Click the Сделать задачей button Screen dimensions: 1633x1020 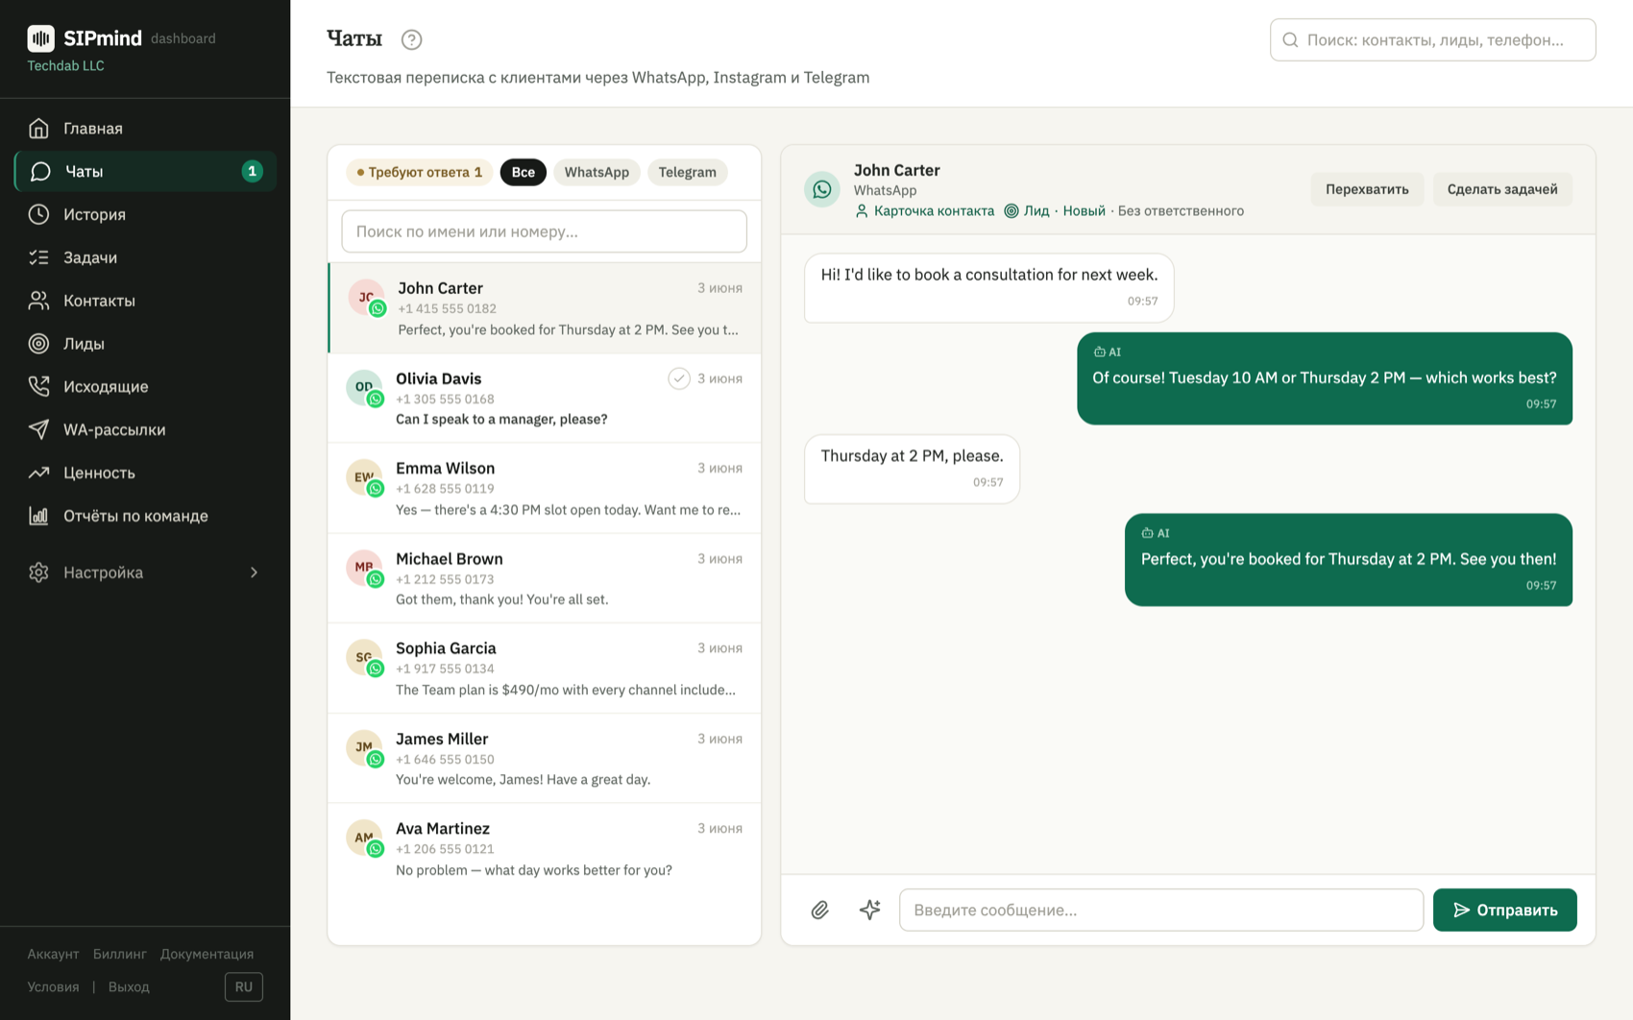pyautogui.click(x=1502, y=189)
